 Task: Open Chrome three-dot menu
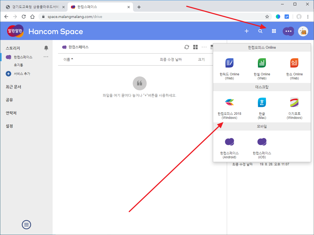tap(308, 17)
